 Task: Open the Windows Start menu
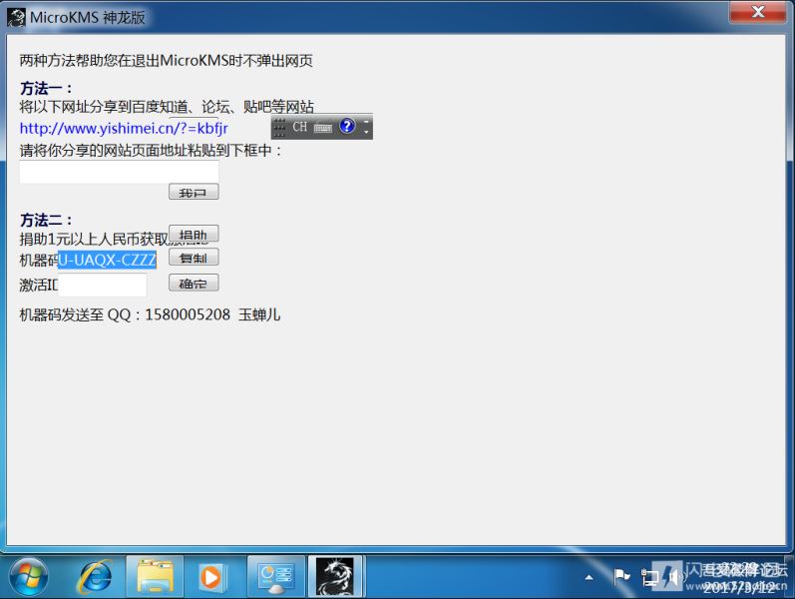click(29, 577)
